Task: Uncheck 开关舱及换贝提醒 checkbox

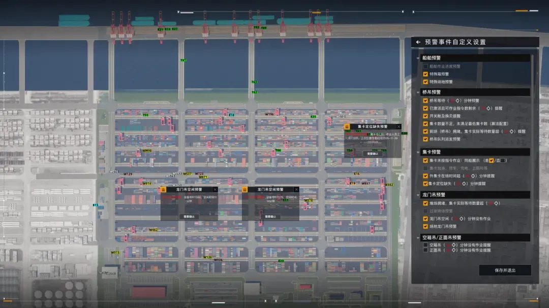Action: pos(425,116)
